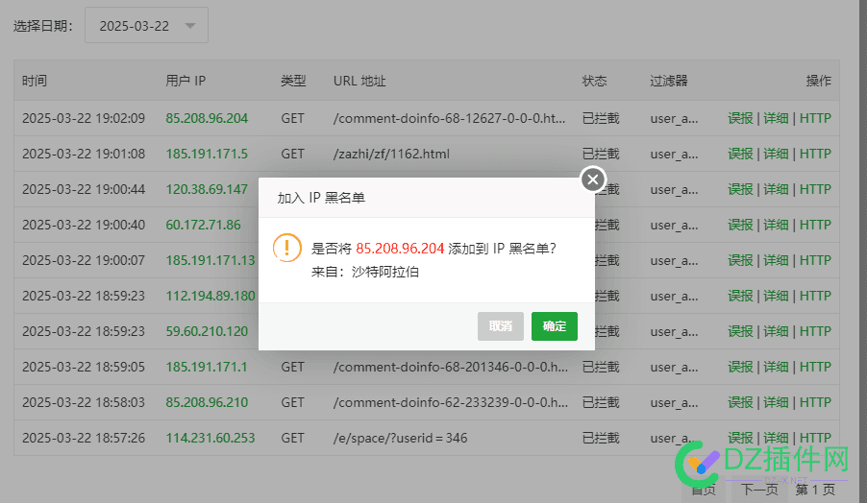Click timestamp 2025-03-22 18:57:26
This screenshot has width=867, height=503.
coord(84,438)
